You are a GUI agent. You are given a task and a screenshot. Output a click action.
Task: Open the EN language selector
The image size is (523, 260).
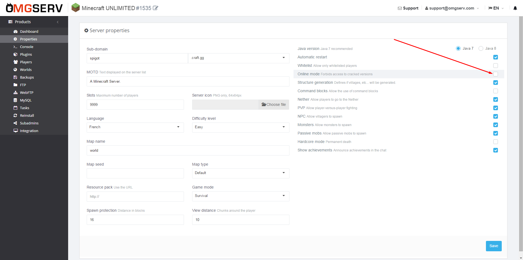click(x=496, y=8)
